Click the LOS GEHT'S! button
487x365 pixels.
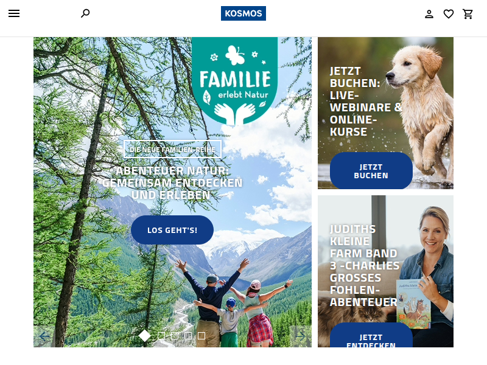pos(172,230)
